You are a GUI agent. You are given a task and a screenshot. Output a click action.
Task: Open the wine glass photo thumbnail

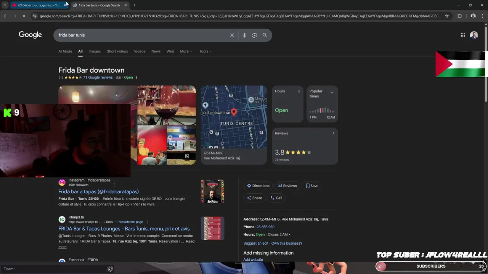pyautogui.click(x=167, y=105)
